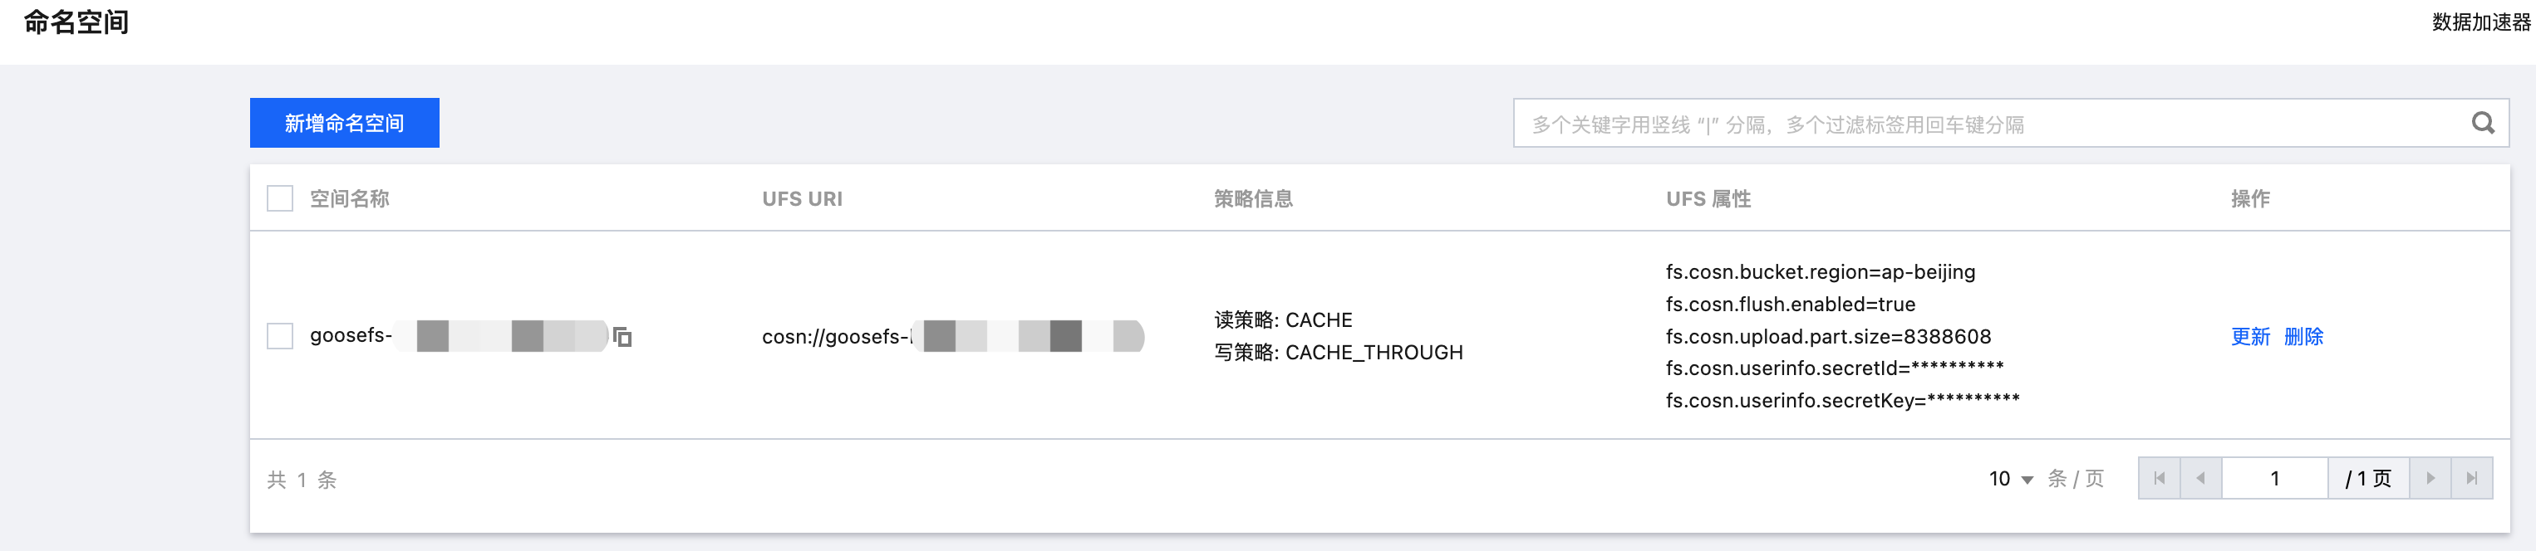Click the page number input box
This screenshot has width=2536, height=551.
(x=2274, y=478)
